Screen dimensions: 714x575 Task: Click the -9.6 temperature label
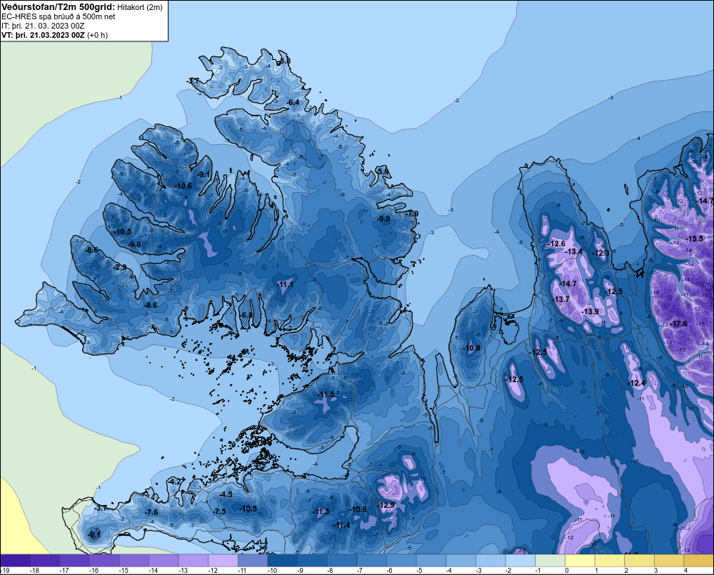pyautogui.click(x=134, y=244)
